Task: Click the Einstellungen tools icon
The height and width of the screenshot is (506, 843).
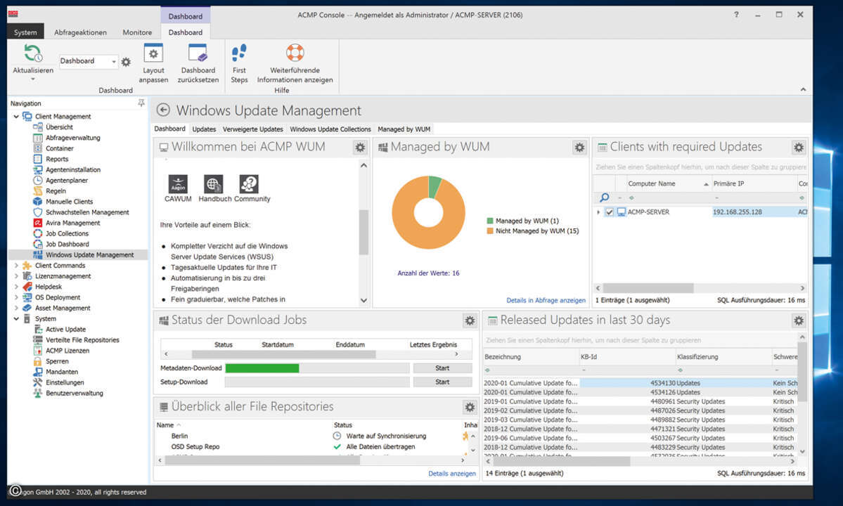Action: coord(38,382)
